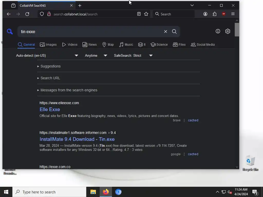Open the Elle Exxe result link
This screenshot has width=263, height=197.
[50, 109]
